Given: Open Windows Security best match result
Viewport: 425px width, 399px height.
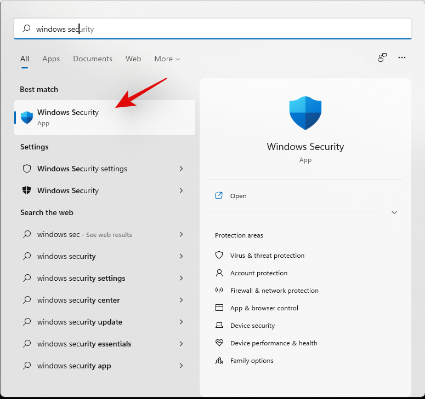Looking at the screenshot, I should pyautogui.click(x=104, y=117).
